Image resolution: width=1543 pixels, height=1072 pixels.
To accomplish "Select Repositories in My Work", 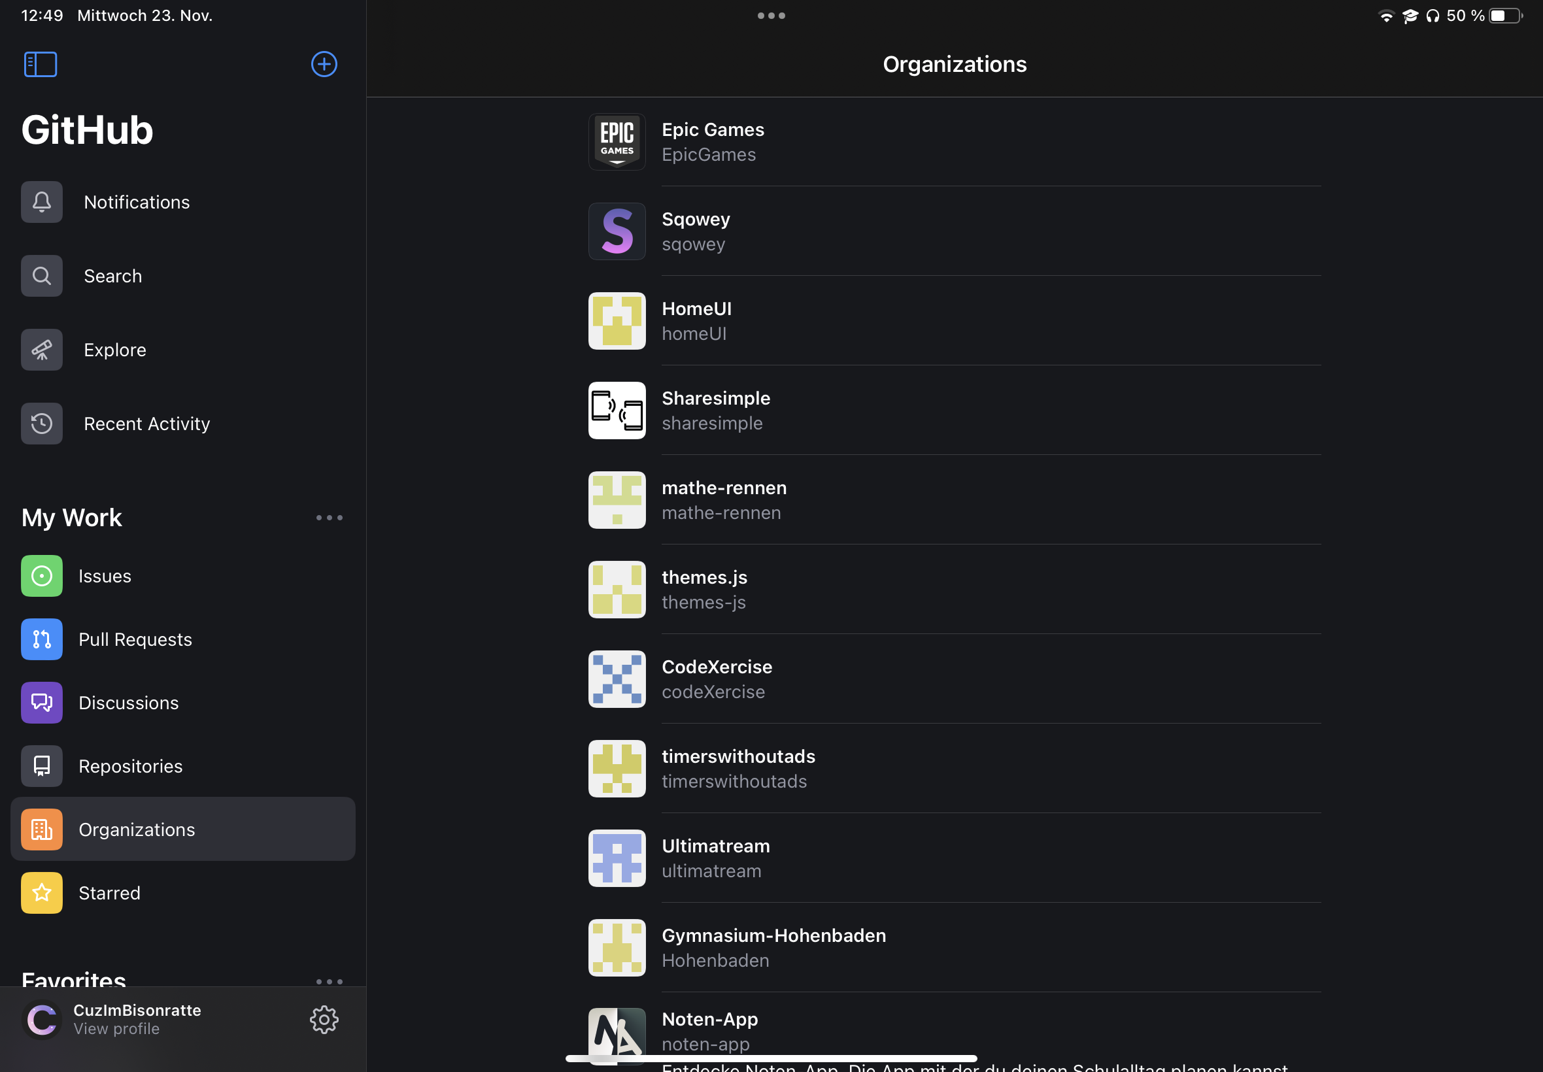I will click(x=182, y=766).
